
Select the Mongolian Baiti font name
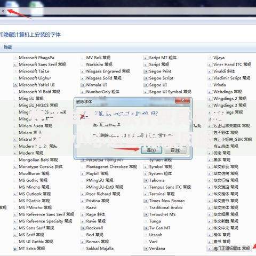[x=38, y=160]
